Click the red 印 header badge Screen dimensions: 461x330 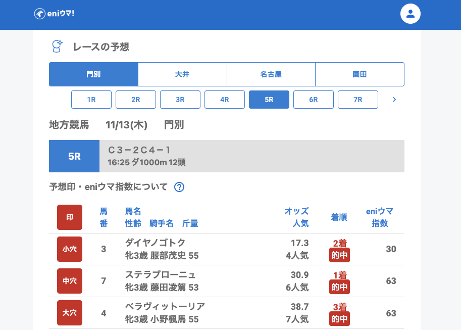pos(70,217)
